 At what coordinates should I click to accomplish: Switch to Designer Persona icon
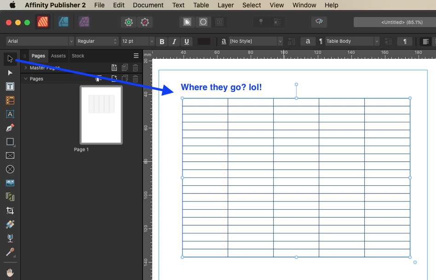tap(63, 22)
